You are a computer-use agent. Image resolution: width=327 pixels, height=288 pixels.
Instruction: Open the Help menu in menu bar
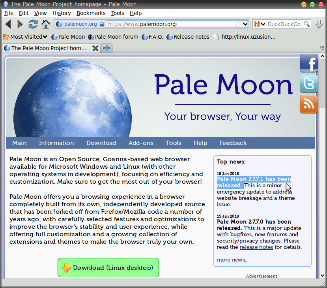coord(136,13)
